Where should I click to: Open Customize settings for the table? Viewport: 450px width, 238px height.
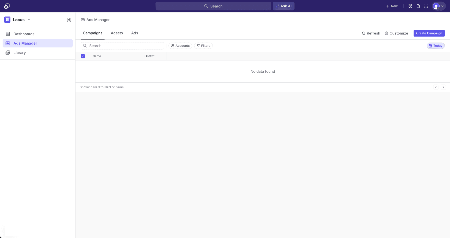point(396,33)
